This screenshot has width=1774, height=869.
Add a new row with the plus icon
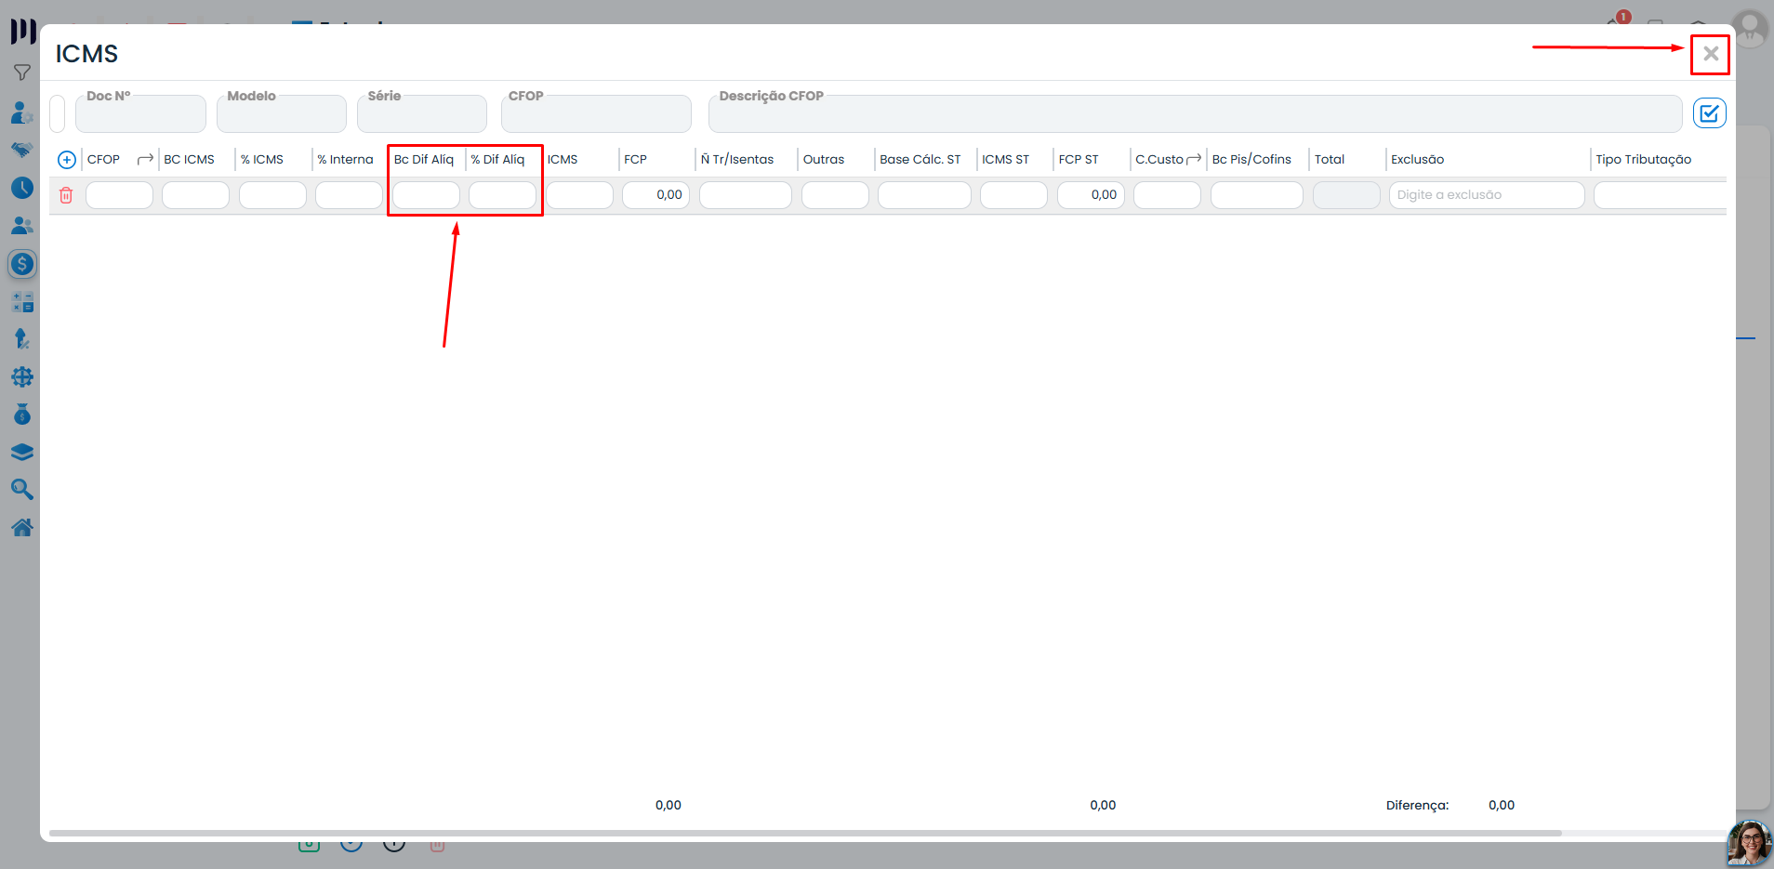click(67, 160)
